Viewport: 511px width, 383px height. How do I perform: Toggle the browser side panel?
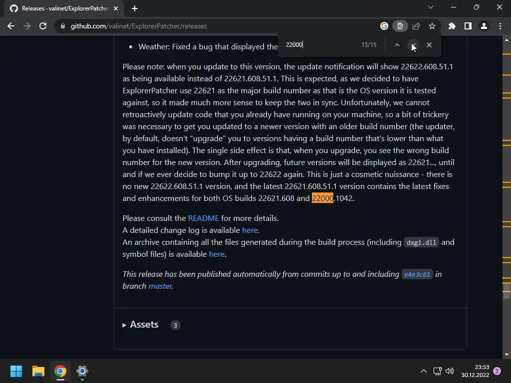[468, 26]
